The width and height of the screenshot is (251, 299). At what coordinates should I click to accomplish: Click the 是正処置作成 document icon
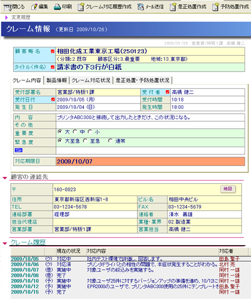click(x=173, y=7)
